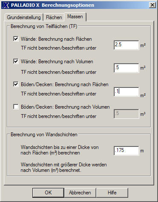Screen dimensions: 158x202
Task: Click the disabled Böden/Decken volume field
Action: 126,114
